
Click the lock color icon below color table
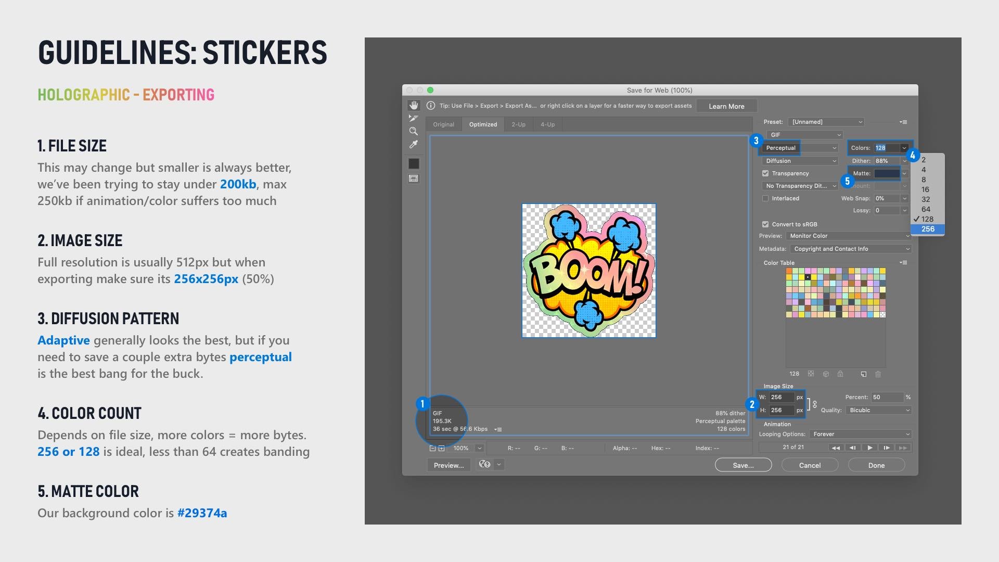tap(840, 374)
